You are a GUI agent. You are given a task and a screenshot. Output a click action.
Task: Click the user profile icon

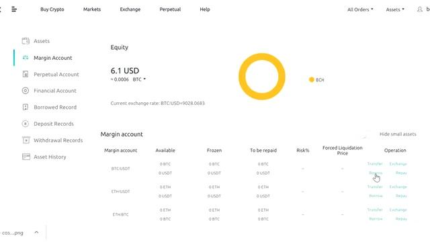coord(419,9)
